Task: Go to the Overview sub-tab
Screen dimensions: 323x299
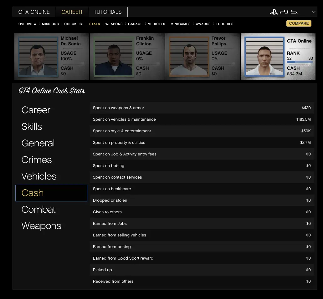Action: 28,24
